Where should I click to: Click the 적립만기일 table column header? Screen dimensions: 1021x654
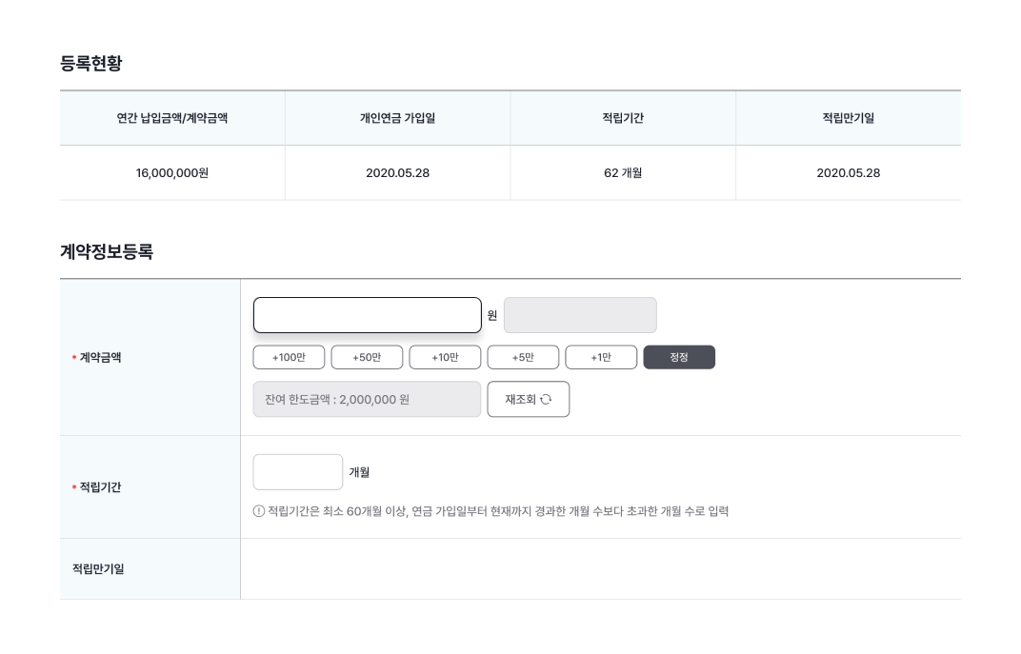[849, 118]
